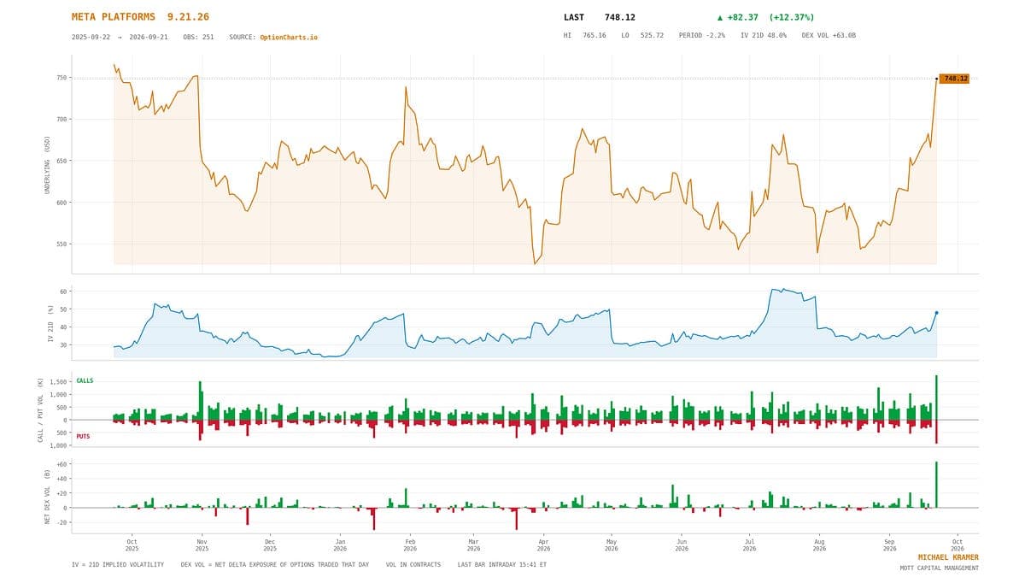Click the +60 label on the DEX axis
The width and height of the screenshot is (1025, 577).
[x=61, y=464]
